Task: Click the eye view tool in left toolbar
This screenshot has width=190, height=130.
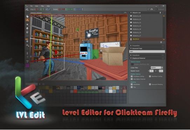Action: click(x=27, y=45)
